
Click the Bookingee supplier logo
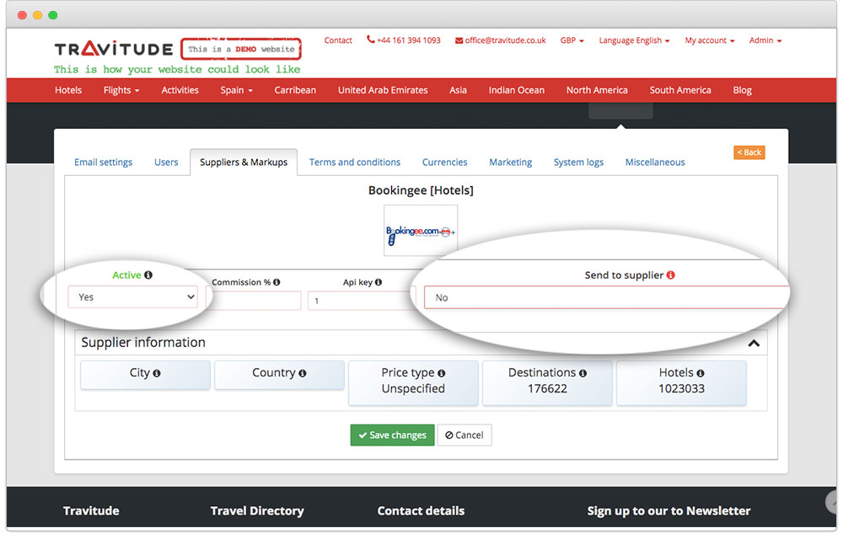coord(420,231)
